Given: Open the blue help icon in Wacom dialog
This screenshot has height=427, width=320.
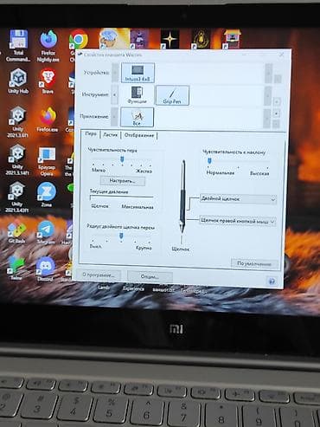Looking at the screenshot, I should tap(272, 281).
